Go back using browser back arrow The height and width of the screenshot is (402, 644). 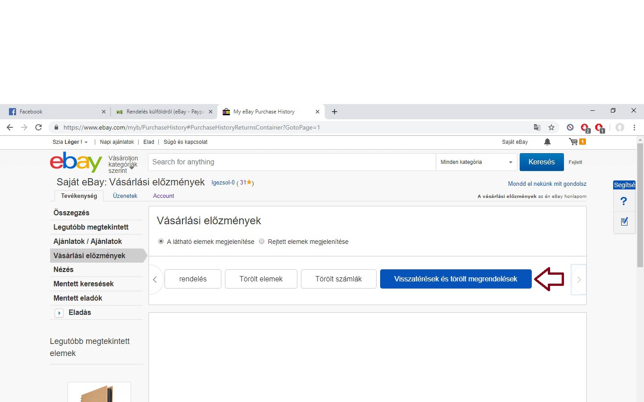point(10,127)
